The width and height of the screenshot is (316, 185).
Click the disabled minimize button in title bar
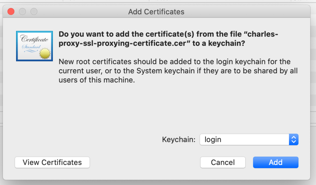[x=23, y=12]
